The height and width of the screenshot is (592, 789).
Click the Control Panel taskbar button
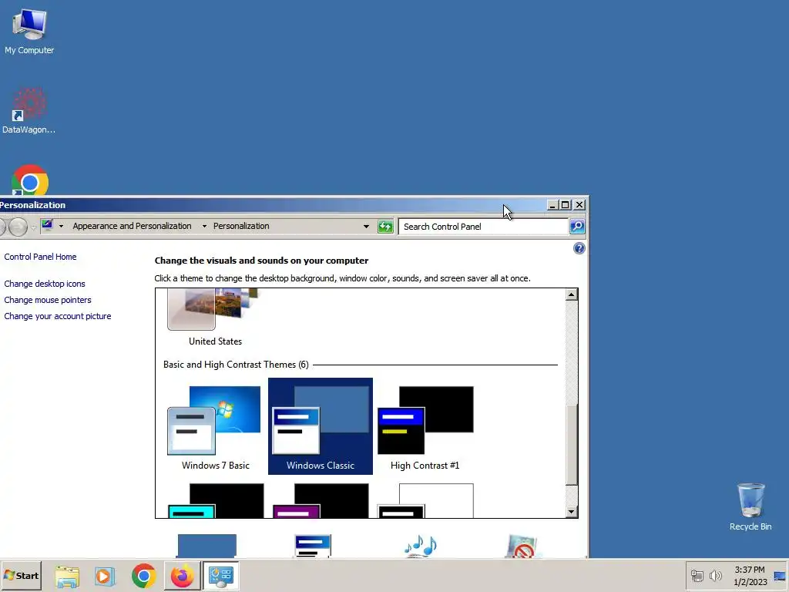click(221, 576)
